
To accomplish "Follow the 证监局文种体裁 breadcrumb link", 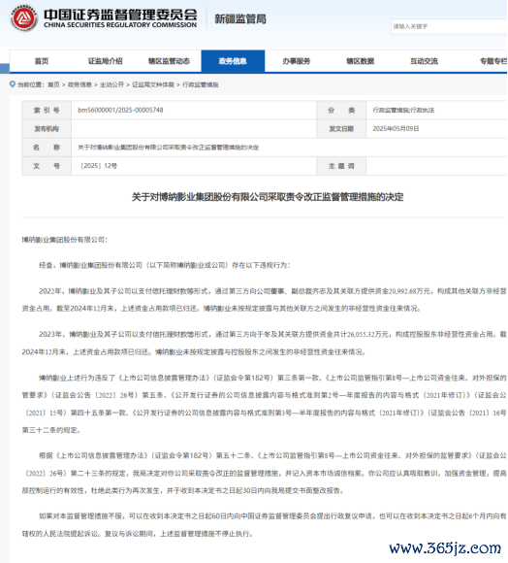I will tap(153, 84).
